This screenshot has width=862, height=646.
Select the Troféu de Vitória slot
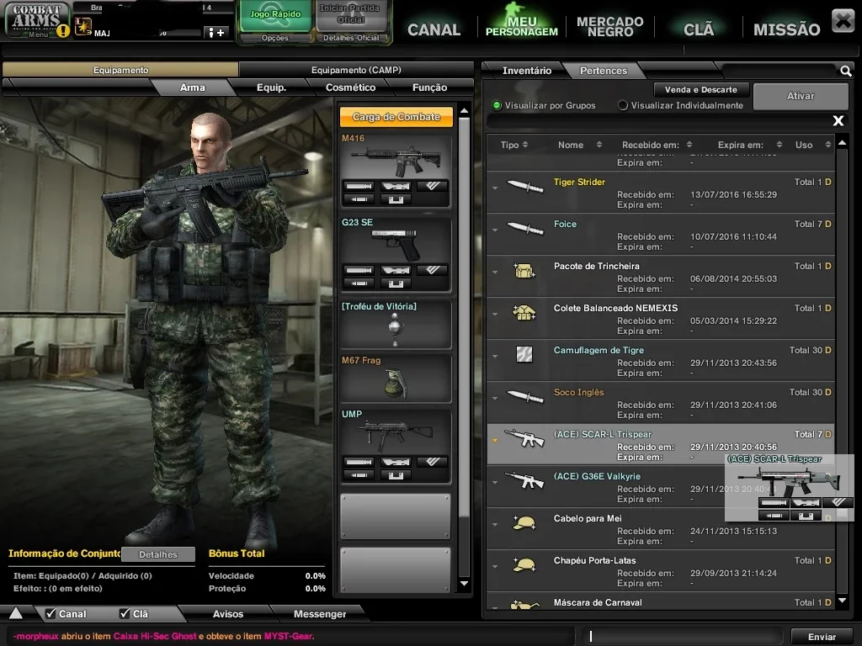[x=396, y=324]
